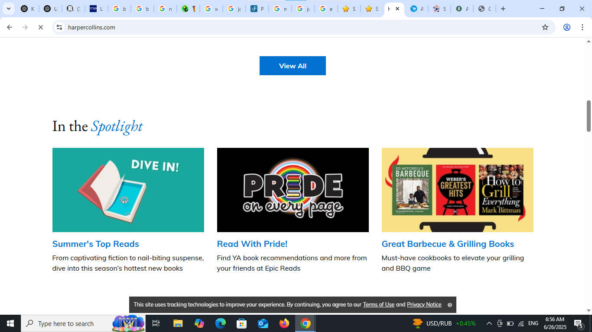This screenshot has height=332, width=592.
Task: Click the 6:56 AM clock in tray
Action: pos(555,320)
